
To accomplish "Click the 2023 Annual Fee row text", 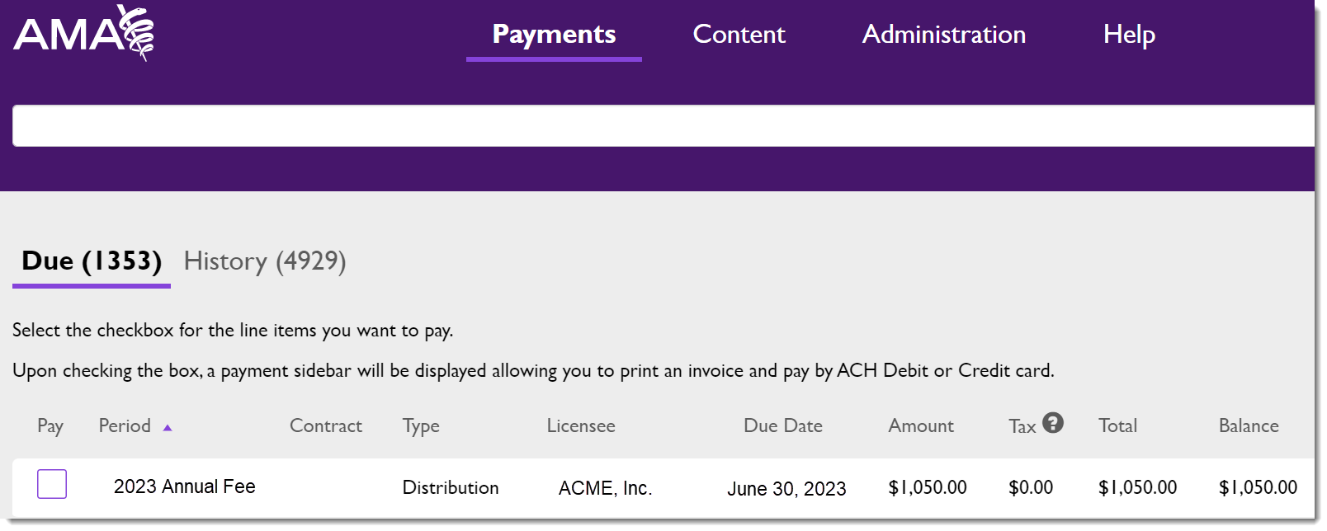I will [185, 486].
